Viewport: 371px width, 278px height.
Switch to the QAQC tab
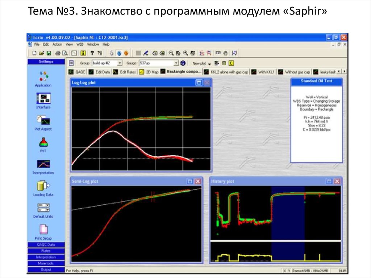77,72
